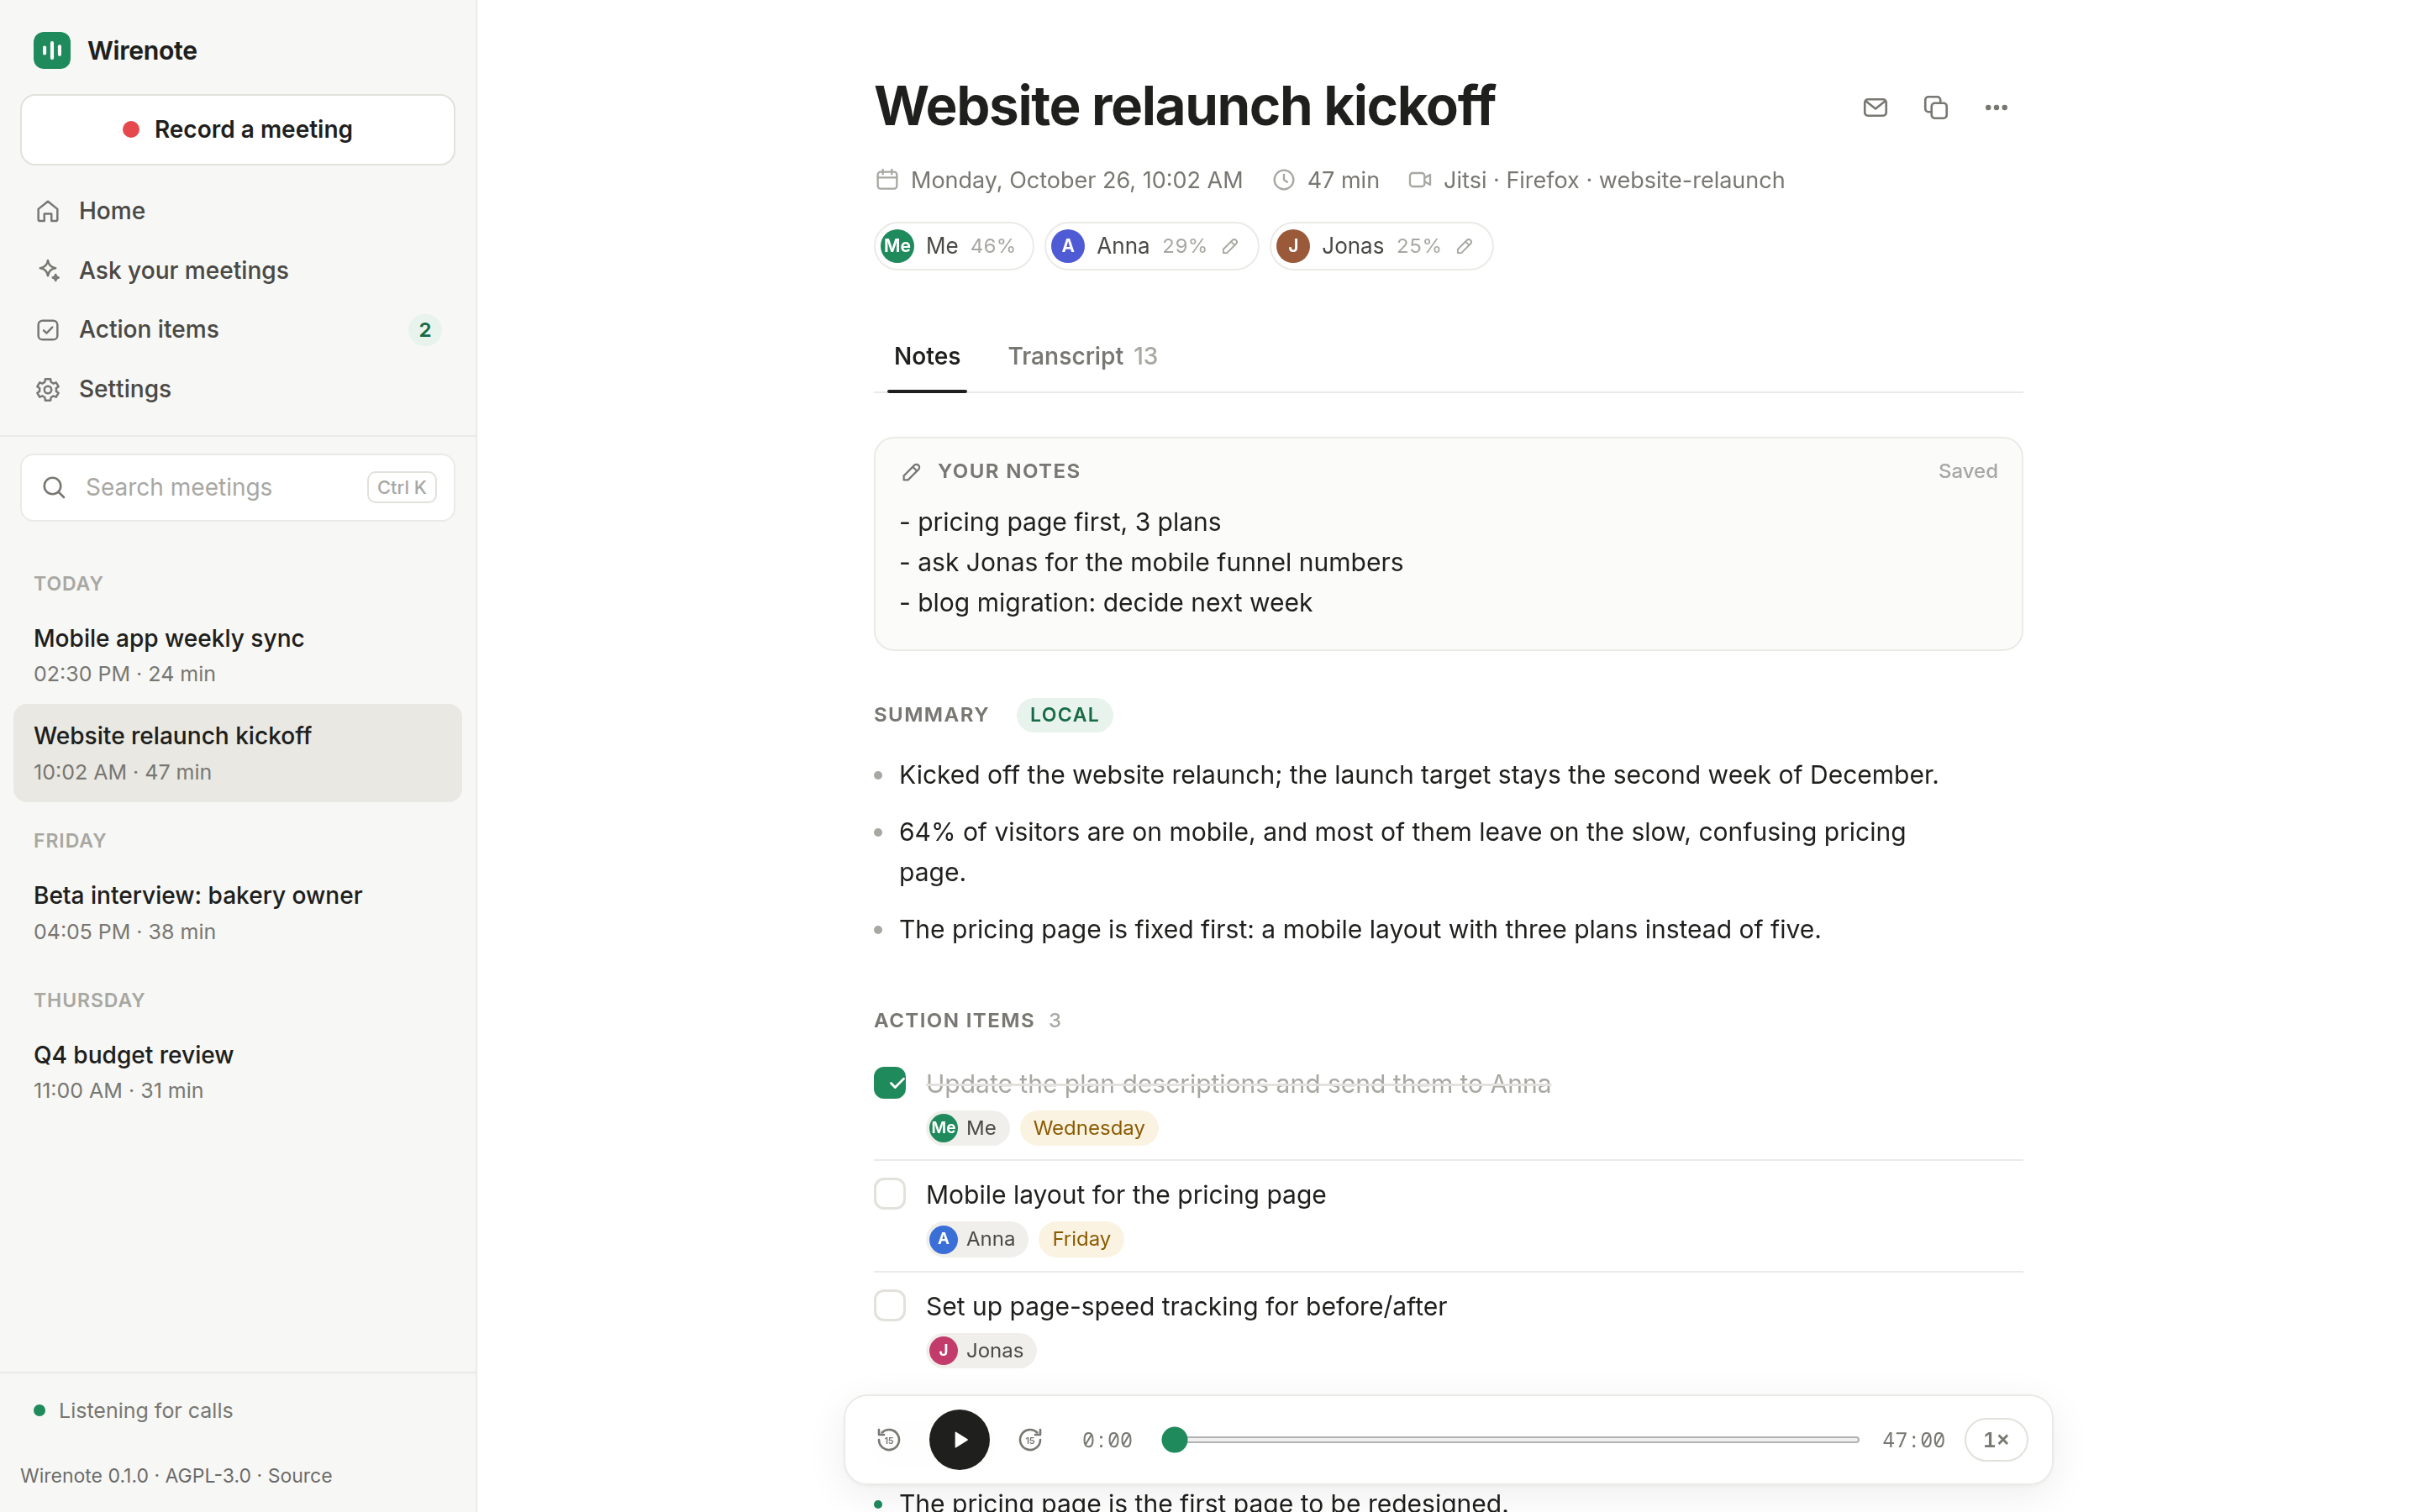This screenshot has height=1512, width=2420.
Task: Click the playback progress slider handle
Action: pos(1175,1439)
